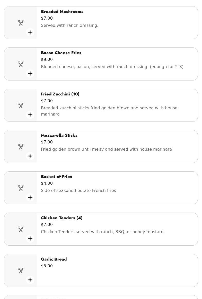Click the Fried Zucchini description text

coord(109,111)
